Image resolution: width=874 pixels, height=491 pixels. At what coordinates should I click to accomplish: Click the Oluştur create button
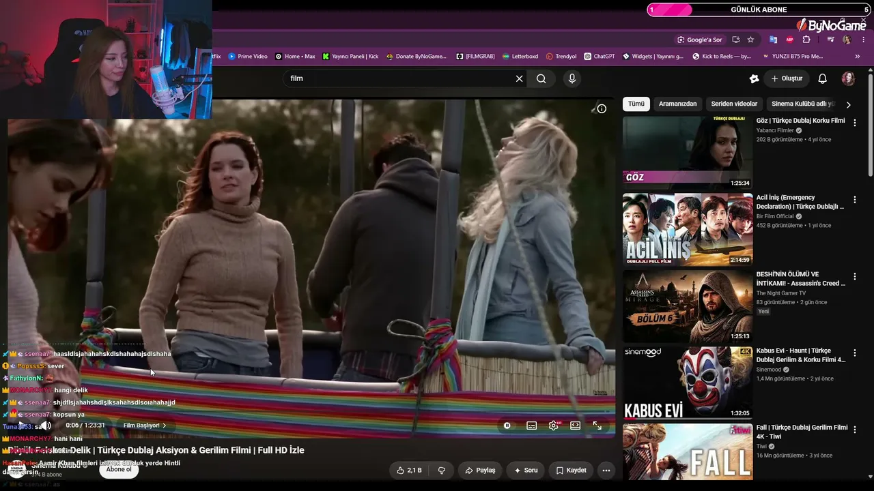point(787,78)
